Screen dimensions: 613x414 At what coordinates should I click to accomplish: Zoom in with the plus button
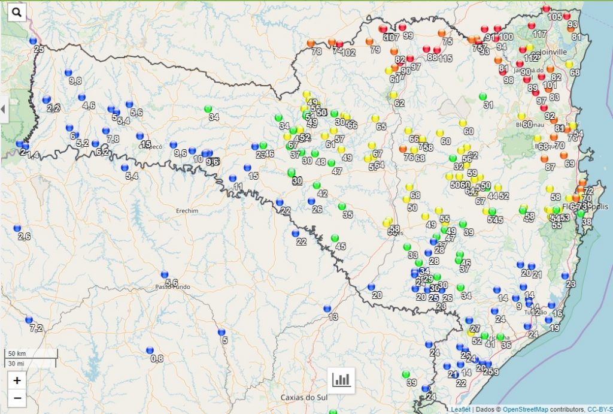17,380
